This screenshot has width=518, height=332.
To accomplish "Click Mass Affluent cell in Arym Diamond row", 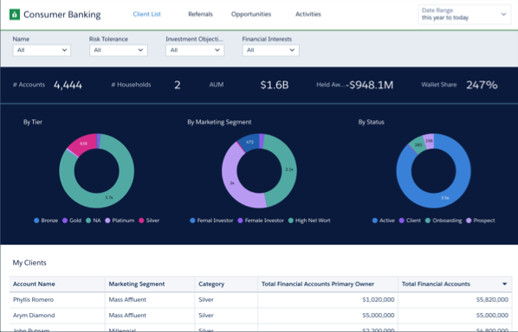I will (150, 316).
